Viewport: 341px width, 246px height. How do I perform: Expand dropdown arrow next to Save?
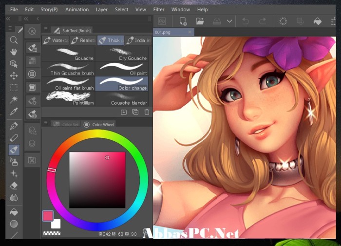[229, 21]
